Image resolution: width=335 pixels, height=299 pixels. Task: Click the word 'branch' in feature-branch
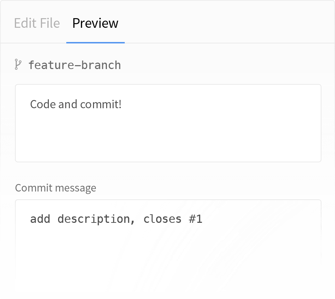(101, 65)
